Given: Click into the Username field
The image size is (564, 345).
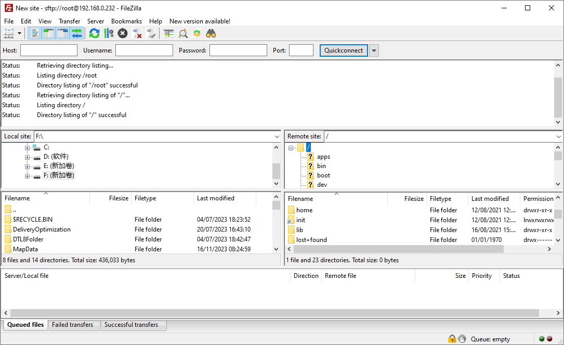Looking at the screenshot, I should pyautogui.click(x=144, y=50).
